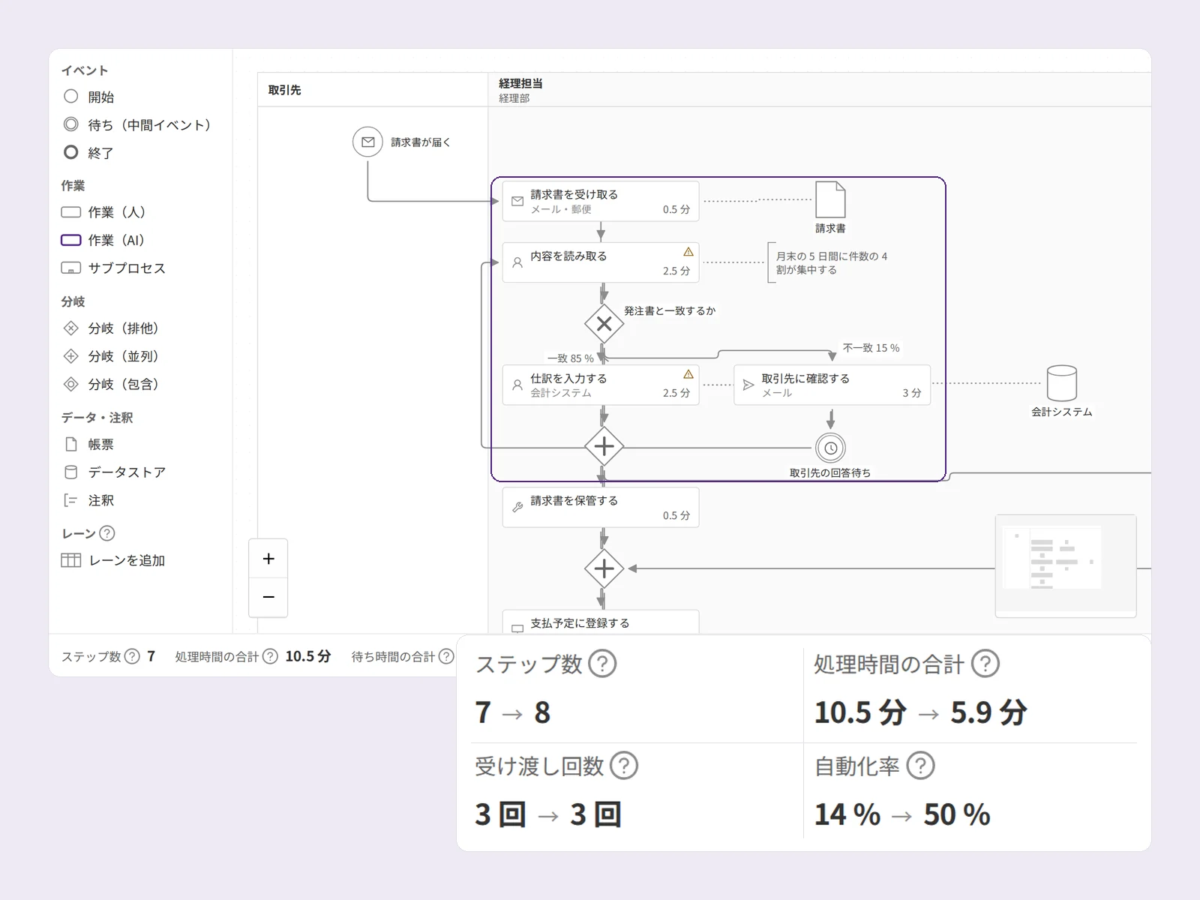
Task: Click the 取引先の回答待ち timer event
Action: coord(830,448)
